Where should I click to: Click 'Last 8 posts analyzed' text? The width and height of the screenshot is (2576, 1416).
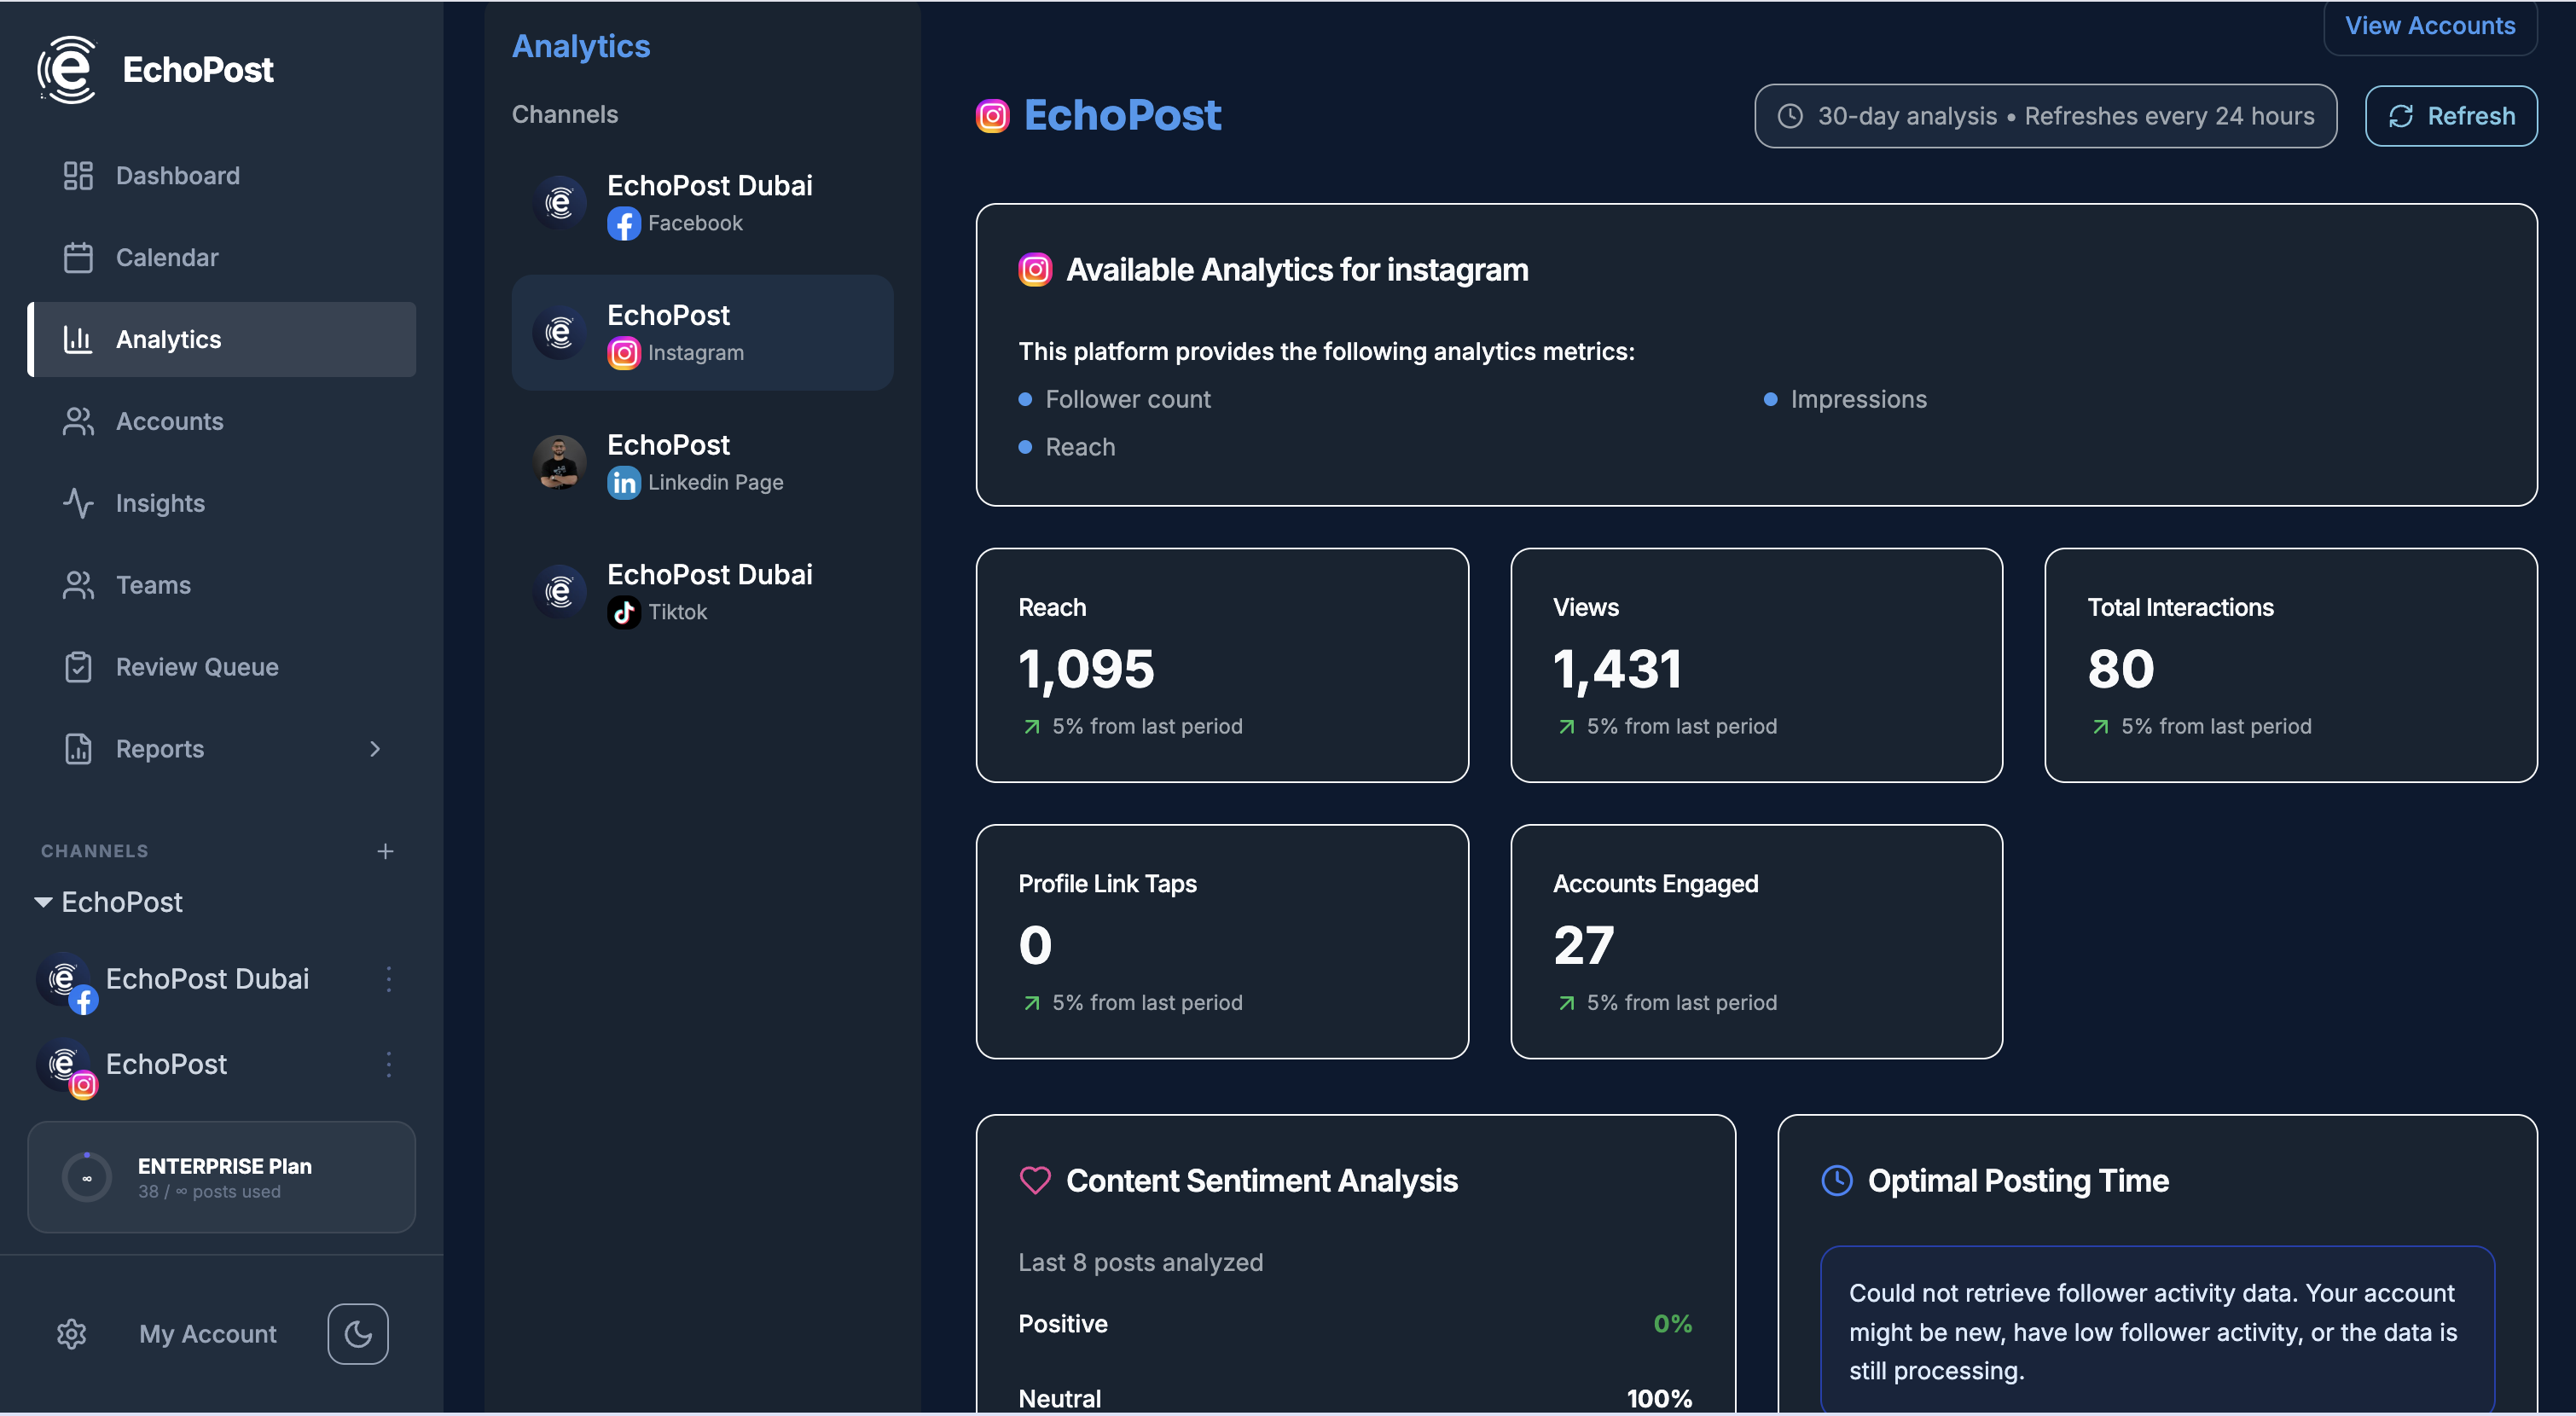tap(1140, 1263)
